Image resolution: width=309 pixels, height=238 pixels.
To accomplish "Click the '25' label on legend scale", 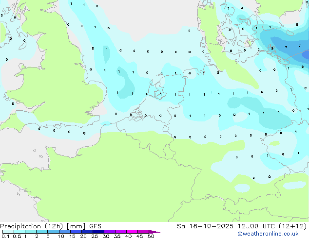I will click(95, 236).
